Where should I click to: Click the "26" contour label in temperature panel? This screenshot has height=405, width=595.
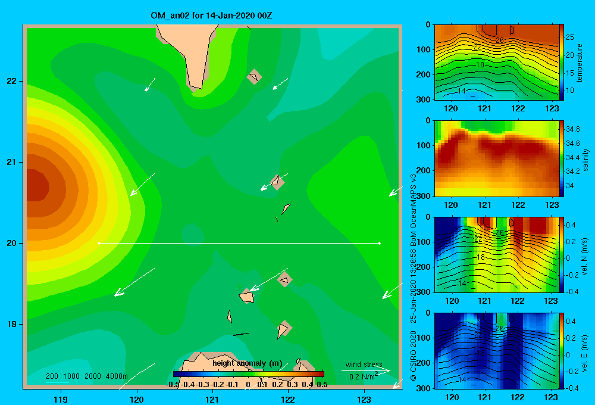[499, 40]
